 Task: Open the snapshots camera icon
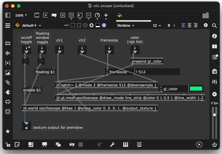214,71
